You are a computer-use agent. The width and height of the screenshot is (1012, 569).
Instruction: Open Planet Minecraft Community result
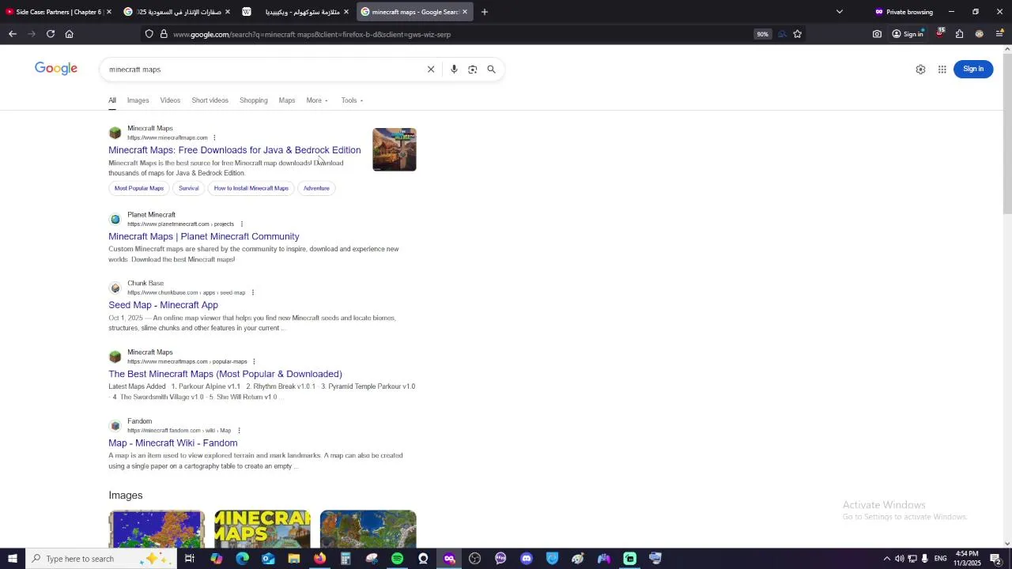point(204,236)
